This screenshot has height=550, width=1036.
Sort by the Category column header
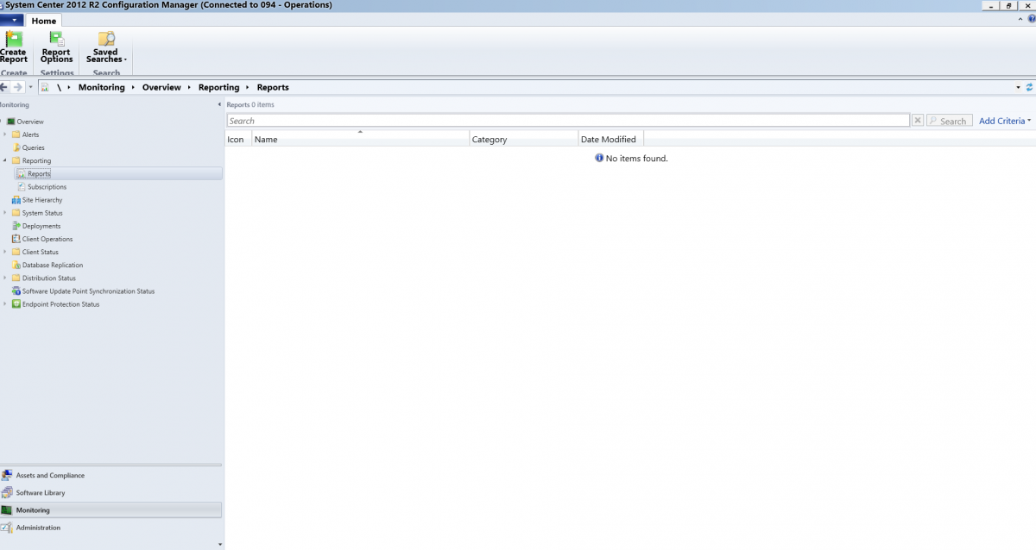pyautogui.click(x=524, y=139)
